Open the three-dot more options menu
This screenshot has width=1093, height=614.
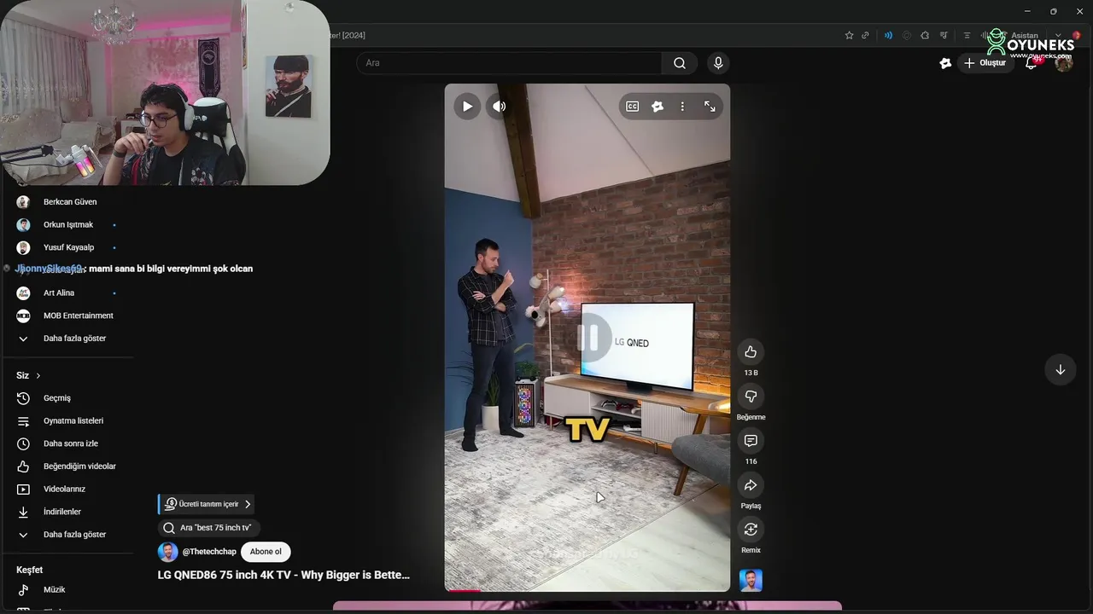click(682, 107)
